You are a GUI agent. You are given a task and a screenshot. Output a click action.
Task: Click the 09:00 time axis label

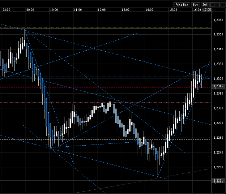point(30,10)
